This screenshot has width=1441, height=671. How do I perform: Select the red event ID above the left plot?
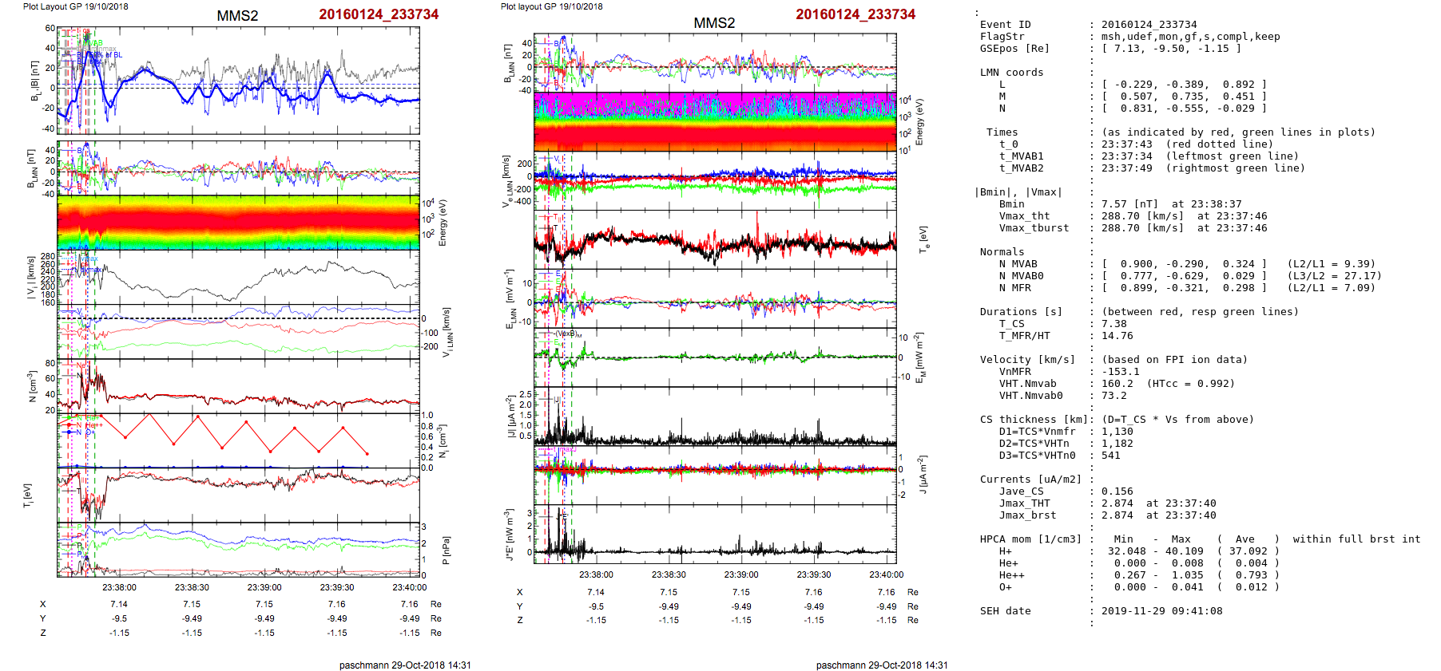[379, 14]
